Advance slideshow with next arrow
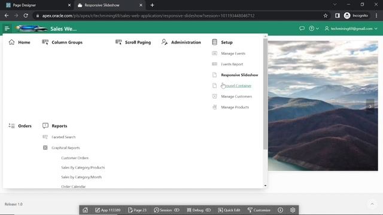Image resolution: width=383 pixels, height=215 pixels. point(370,106)
